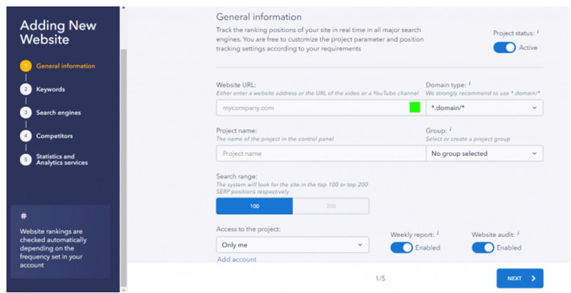
Task: Click the info icon beside Group
Action: [450, 129]
